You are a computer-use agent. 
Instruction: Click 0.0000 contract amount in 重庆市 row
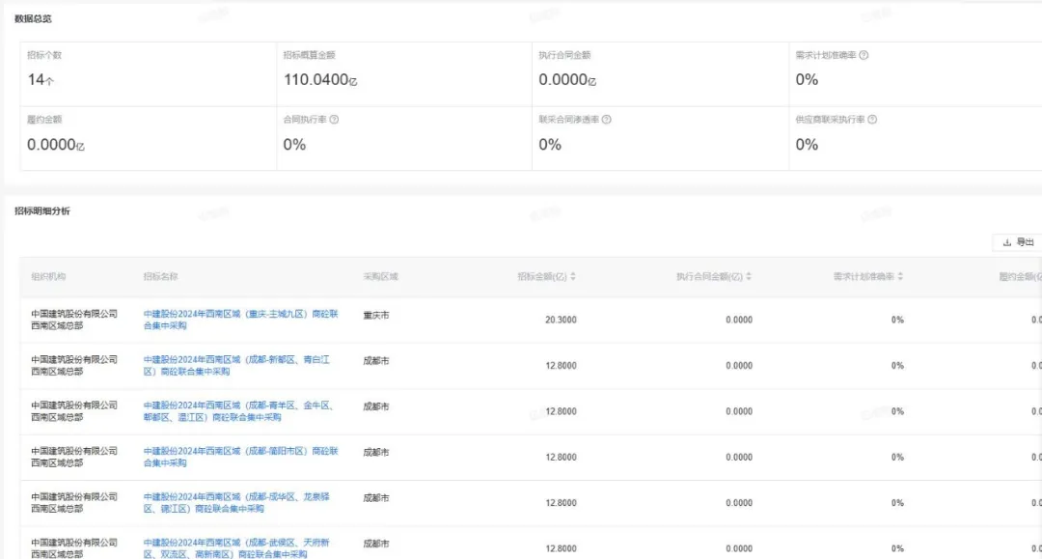[x=739, y=320]
